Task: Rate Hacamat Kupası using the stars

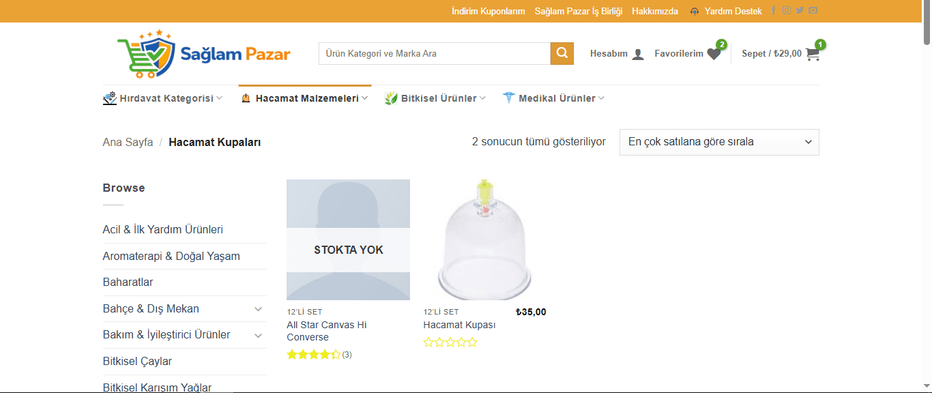Action: (450, 343)
